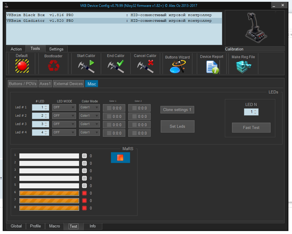Run the Fast Test button
This screenshot has height=234, width=292.
tap(251, 128)
